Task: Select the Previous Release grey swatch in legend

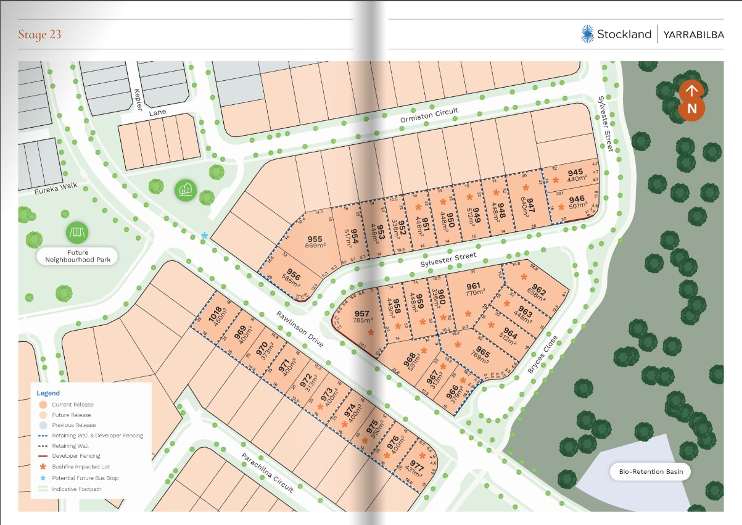Action: [x=43, y=425]
